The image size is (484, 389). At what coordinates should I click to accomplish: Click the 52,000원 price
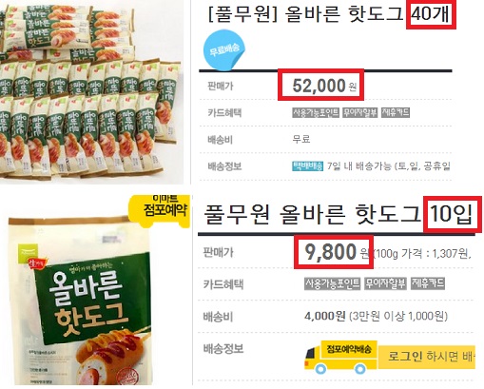pos(324,86)
